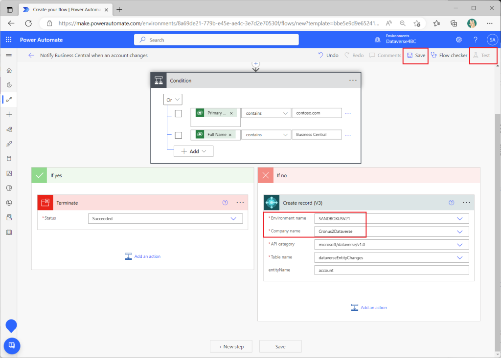The height and width of the screenshot is (358, 501).
Task: Remove the Primary token from the condition
Action: (231, 113)
